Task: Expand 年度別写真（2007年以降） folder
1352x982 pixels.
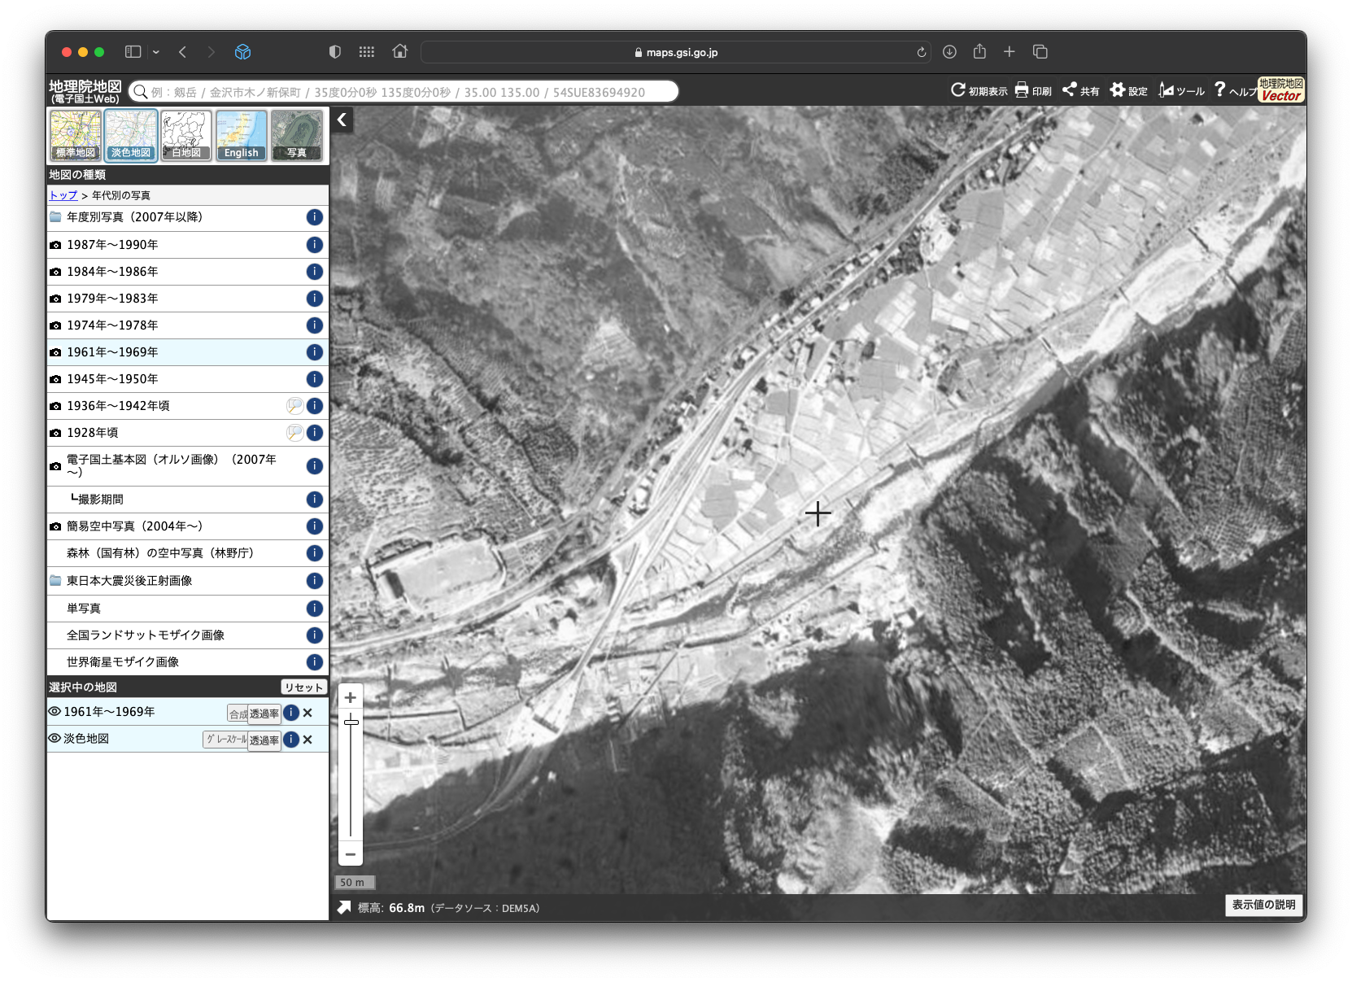Action: [134, 217]
